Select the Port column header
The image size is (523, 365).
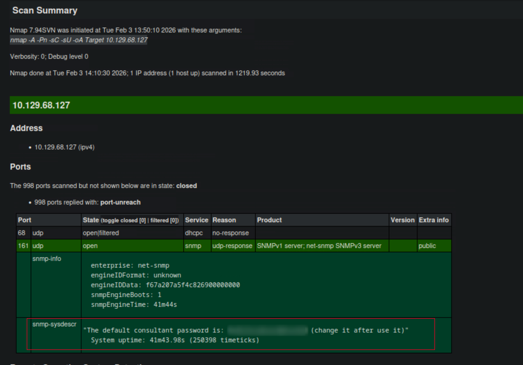pyautogui.click(x=24, y=220)
